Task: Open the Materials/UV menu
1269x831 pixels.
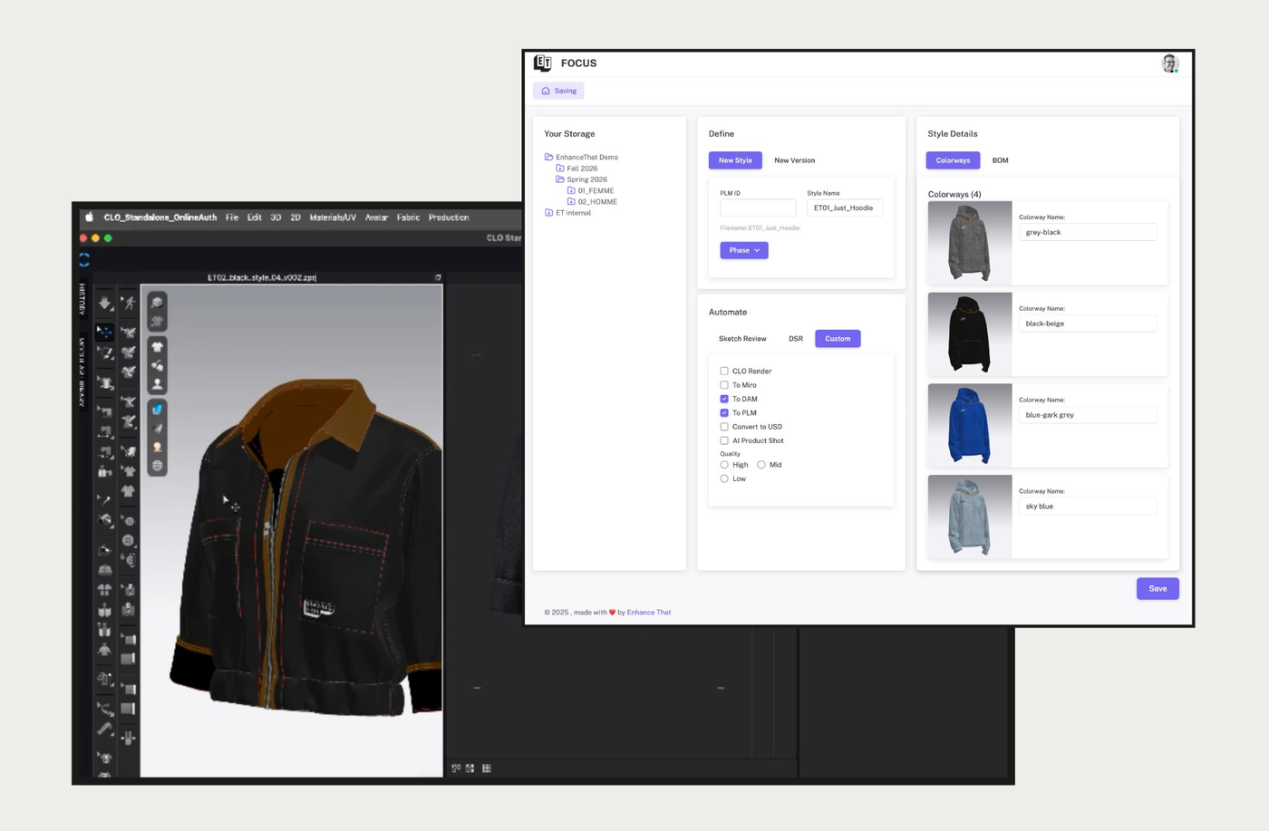Action: (332, 217)
